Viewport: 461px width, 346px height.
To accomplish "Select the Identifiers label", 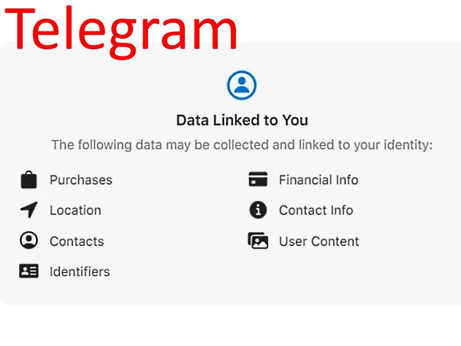I will (x=80, y=271).
